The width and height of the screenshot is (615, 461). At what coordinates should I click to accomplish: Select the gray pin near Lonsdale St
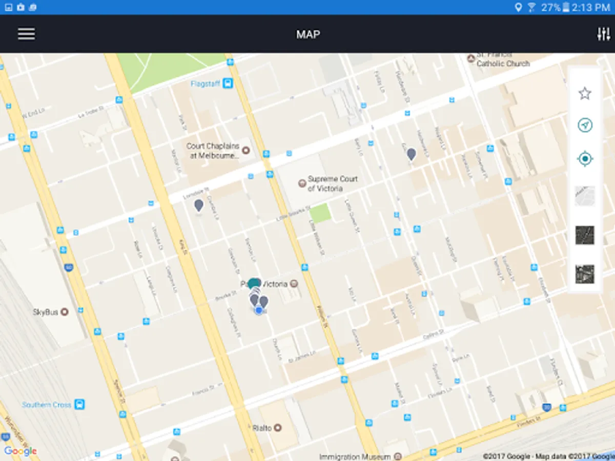[x=198, y=205]
